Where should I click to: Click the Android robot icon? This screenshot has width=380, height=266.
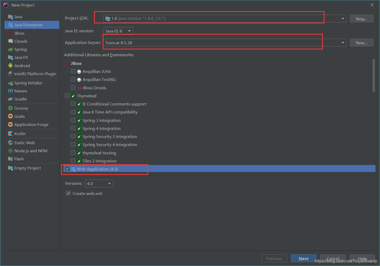pyautogui.click(x=10, y=66)
